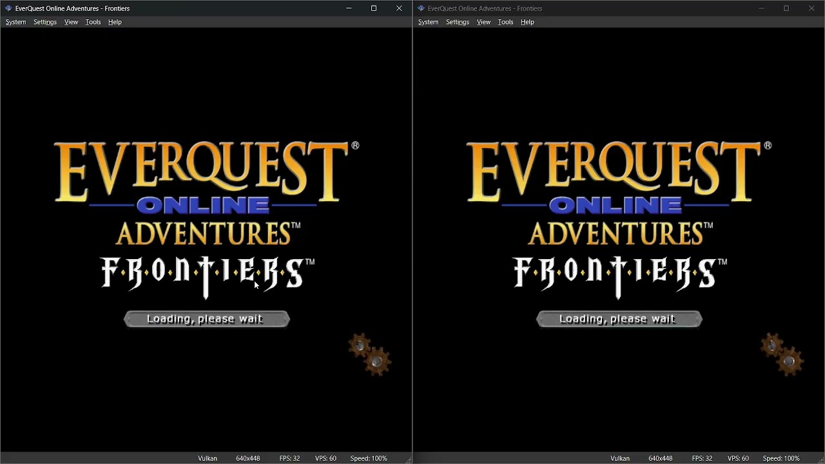Click the spinning gears icon in right window

coord(782,354)
